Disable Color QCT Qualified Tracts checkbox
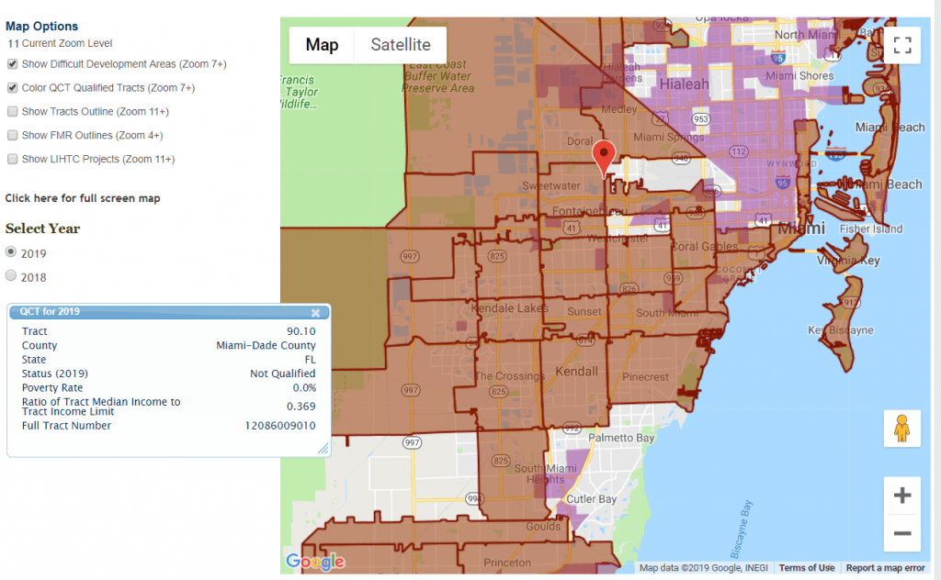 coord(12,88)
